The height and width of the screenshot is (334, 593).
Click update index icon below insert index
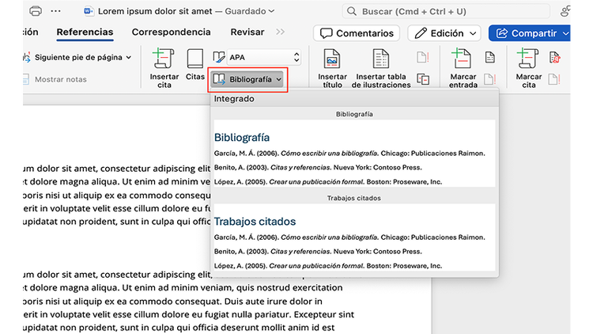tap(489, 79)
